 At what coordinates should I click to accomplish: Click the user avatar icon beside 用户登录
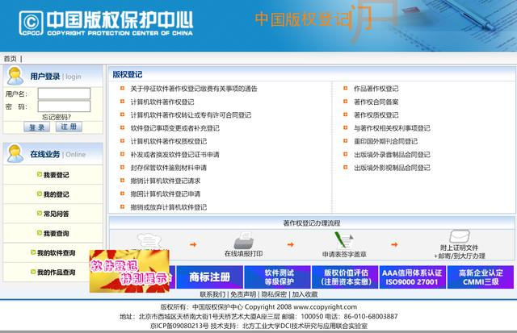point(15,76)
